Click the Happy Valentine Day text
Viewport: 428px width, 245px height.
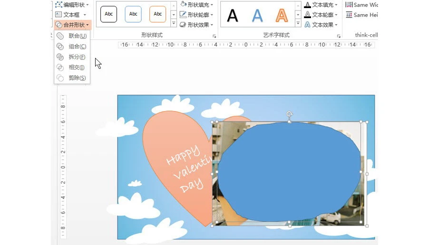tap(188, 169)
